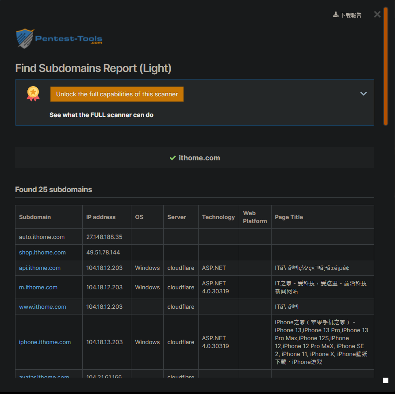Open shop.ithome.com link
The height and width of the screenshot is (394, 395).
(42, 252)
